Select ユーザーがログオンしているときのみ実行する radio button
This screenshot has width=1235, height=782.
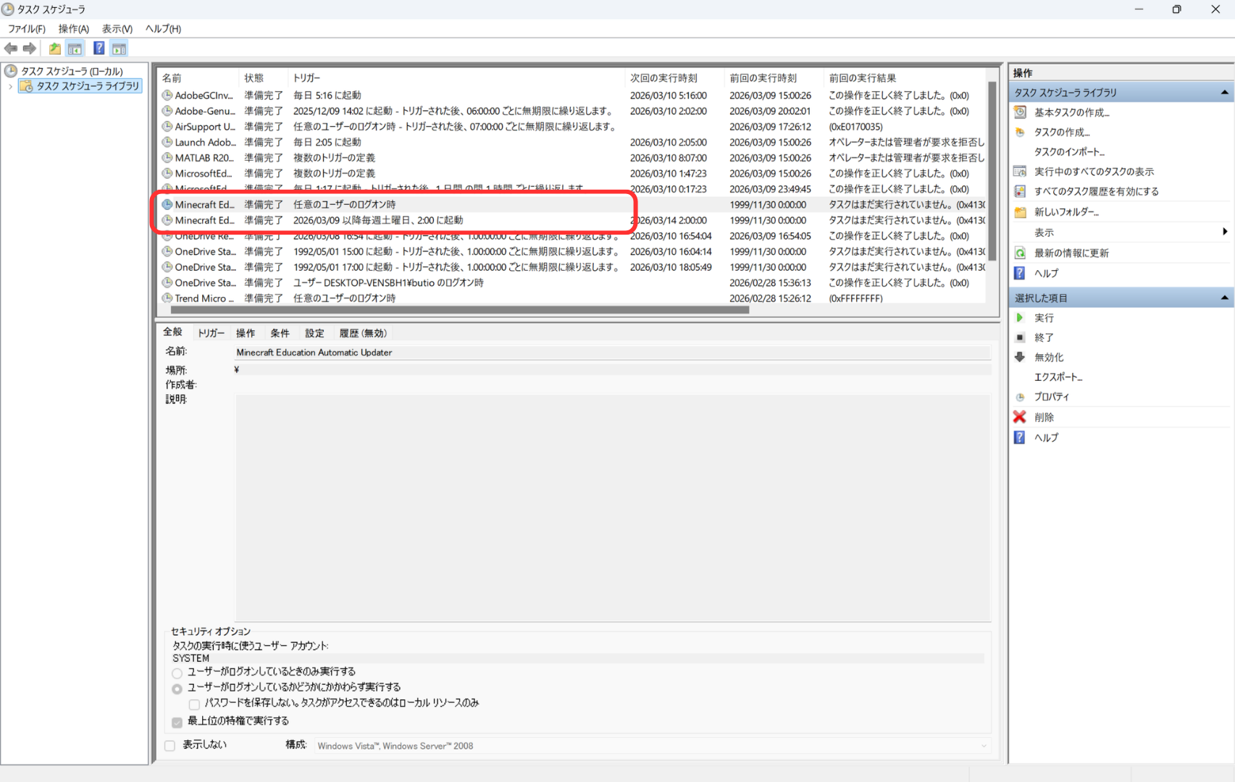177,673
